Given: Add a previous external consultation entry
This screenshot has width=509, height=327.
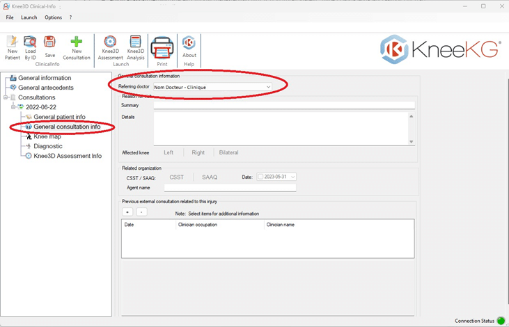Looking at the screenshot, I should (127, 212).
